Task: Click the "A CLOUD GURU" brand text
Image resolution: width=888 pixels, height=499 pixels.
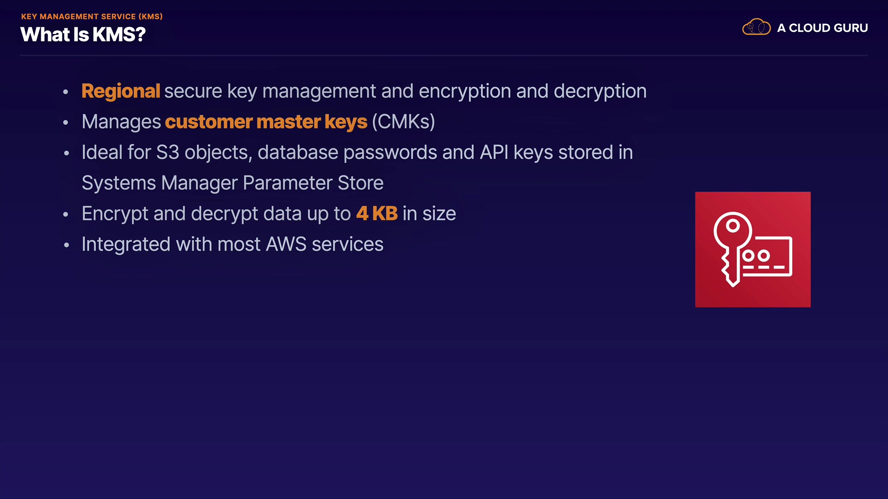Action: click(822, 28)
